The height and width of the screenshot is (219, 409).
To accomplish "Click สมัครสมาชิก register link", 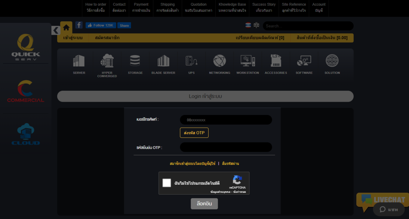I will (x=107, y=38).
